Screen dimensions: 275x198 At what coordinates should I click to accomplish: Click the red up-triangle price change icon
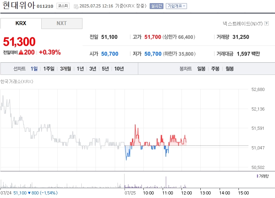point(21,52)
